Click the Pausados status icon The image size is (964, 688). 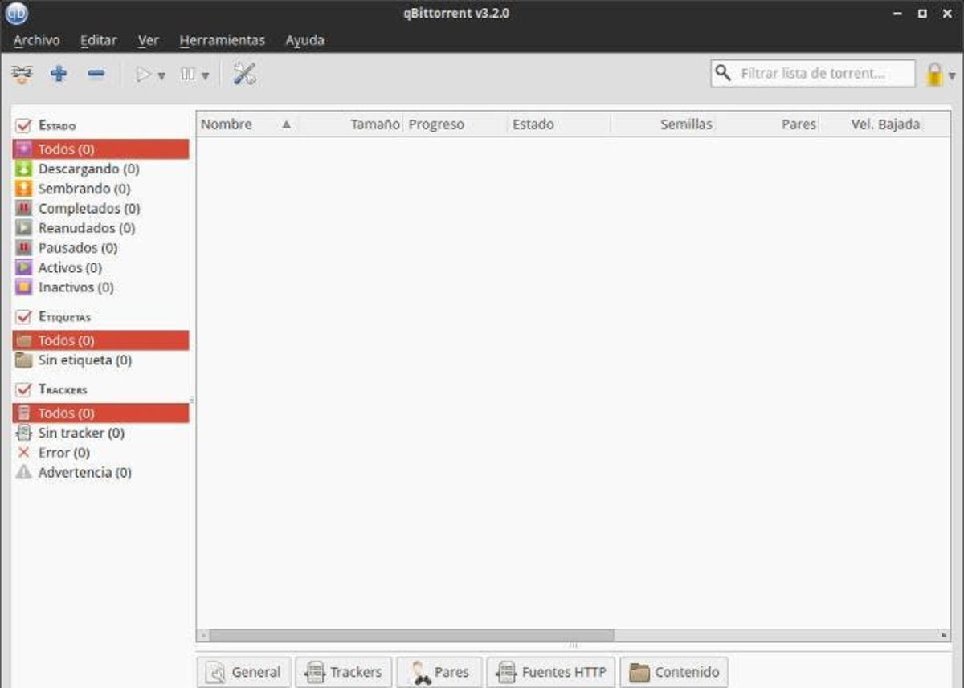point(24,248)
